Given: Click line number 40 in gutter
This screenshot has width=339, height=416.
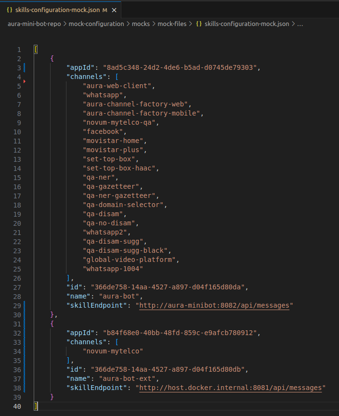Looking at the screenshot, I should 17,406.
